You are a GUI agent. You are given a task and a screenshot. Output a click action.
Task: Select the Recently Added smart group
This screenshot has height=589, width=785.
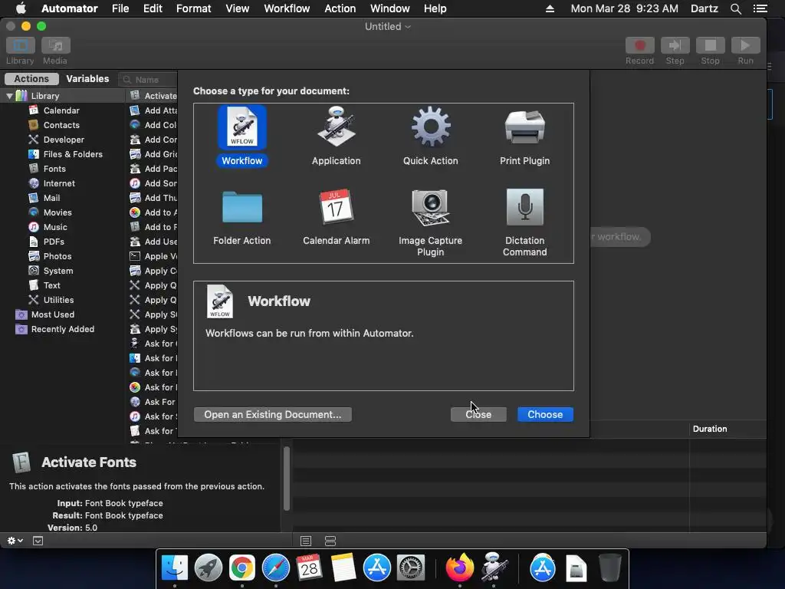[63, 328]
